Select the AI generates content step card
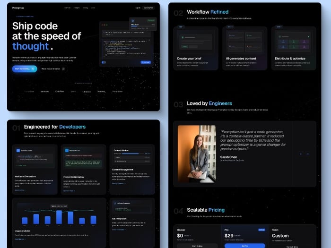 pos(244,48)
